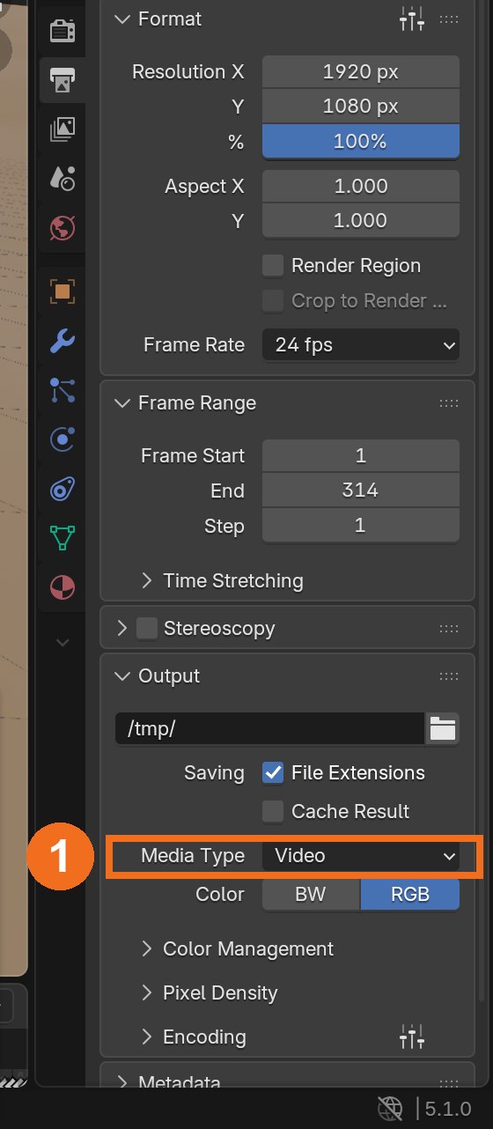Screen dimensions: 493x1129
Task: Expand the Stereoscopy panel
Action: [x=122, y=628]
